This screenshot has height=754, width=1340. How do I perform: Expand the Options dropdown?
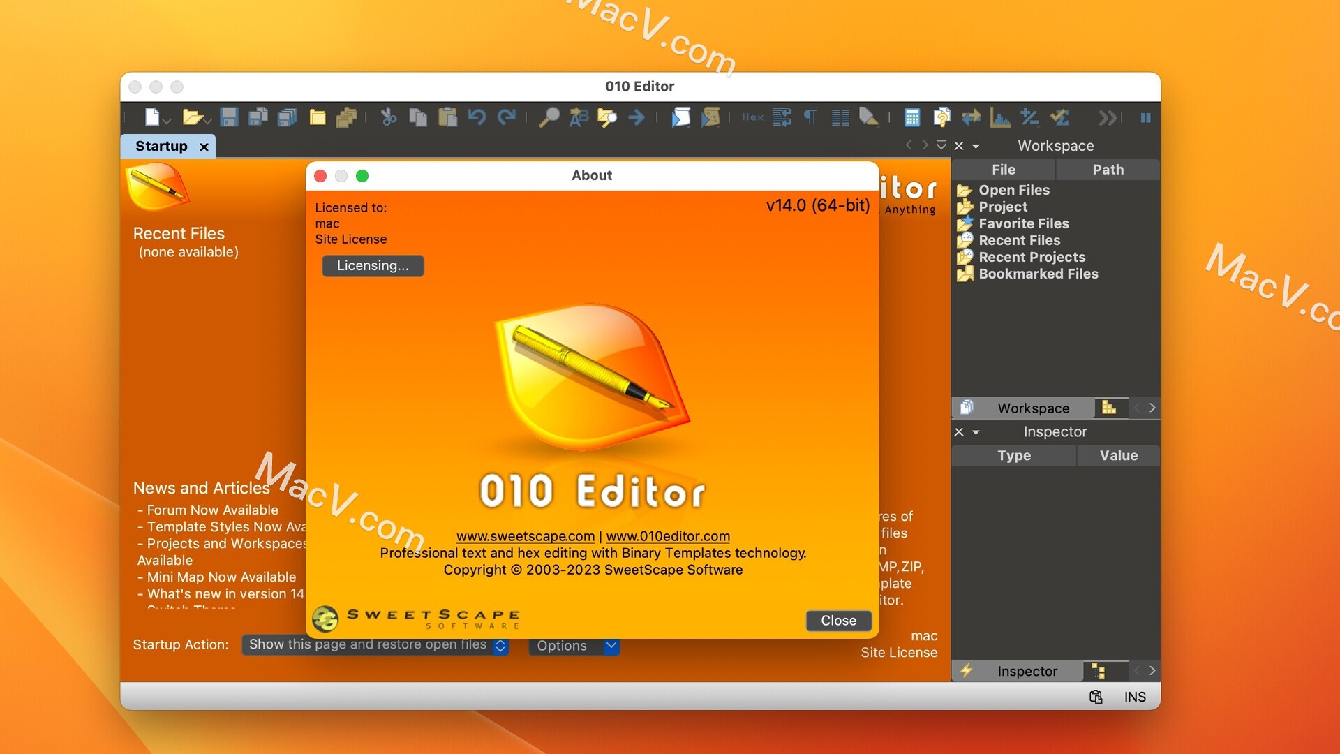coord(574,646)
